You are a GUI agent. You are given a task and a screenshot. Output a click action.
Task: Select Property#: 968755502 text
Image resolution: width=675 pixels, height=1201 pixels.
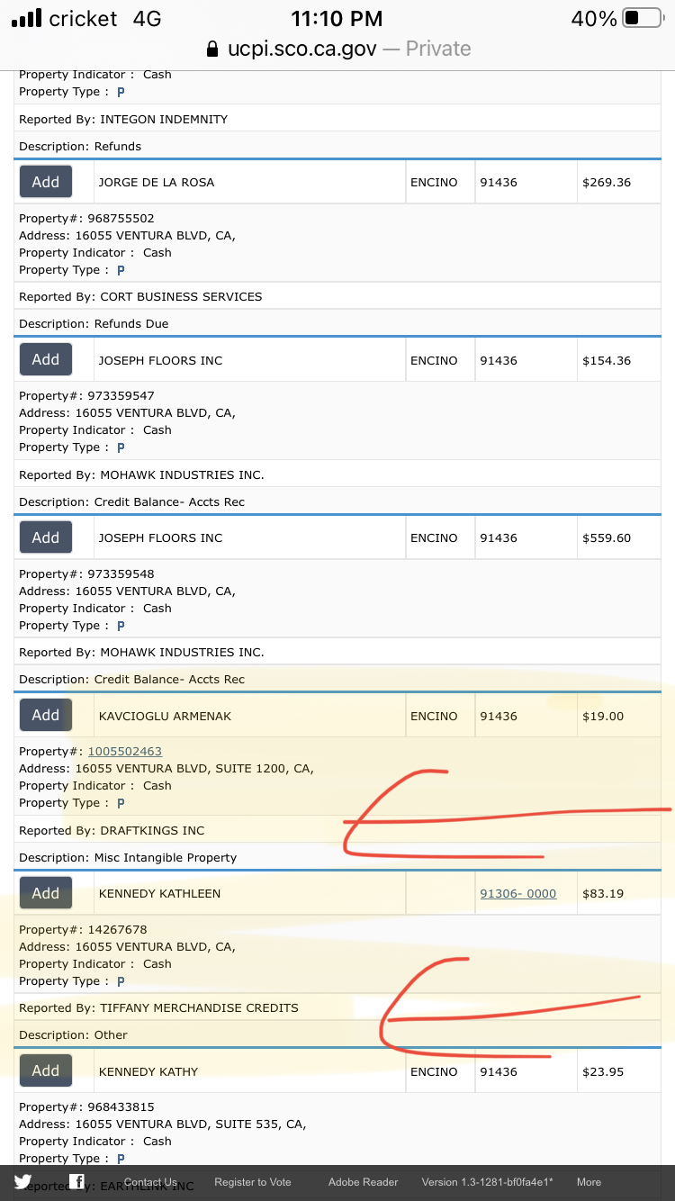86,219
